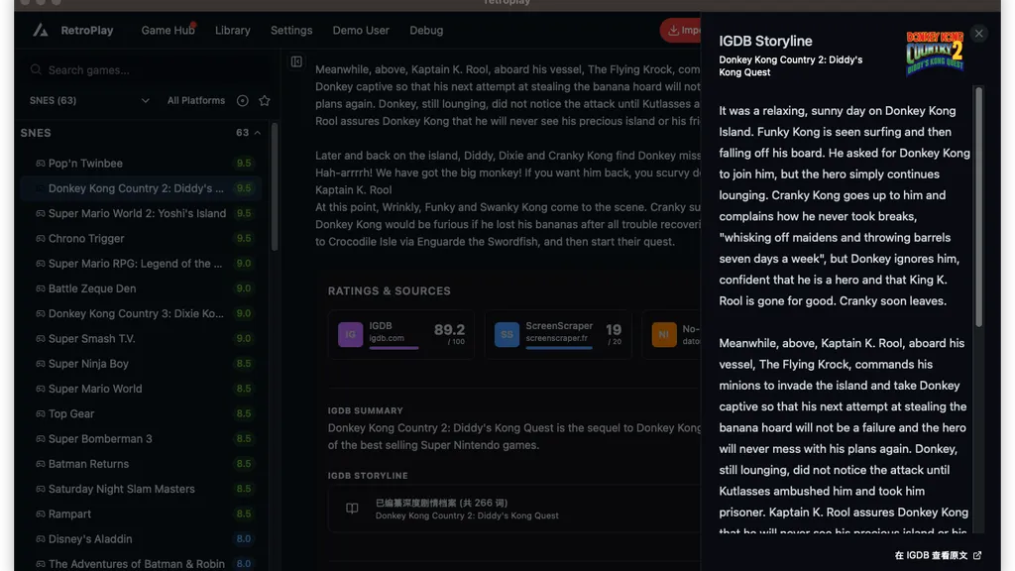Viewport: 1015px width, 571px height.
Task: Select Donkey Kong Country 2: Diddy's in list
Action: coord(141,188)
